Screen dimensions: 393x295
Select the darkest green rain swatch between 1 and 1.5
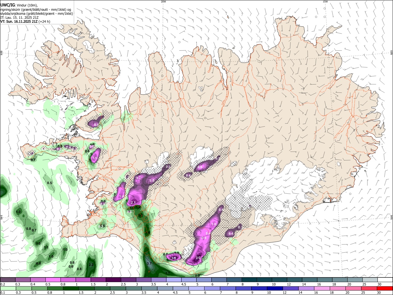coord(71,288)
